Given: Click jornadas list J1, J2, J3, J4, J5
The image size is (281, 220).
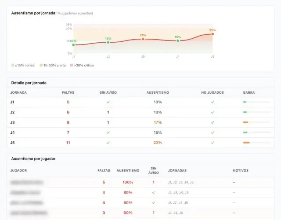Looking at the screenshot, I should coord(180,182).
